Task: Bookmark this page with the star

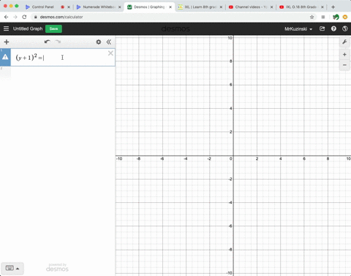Action: click(x=312, y=17)
